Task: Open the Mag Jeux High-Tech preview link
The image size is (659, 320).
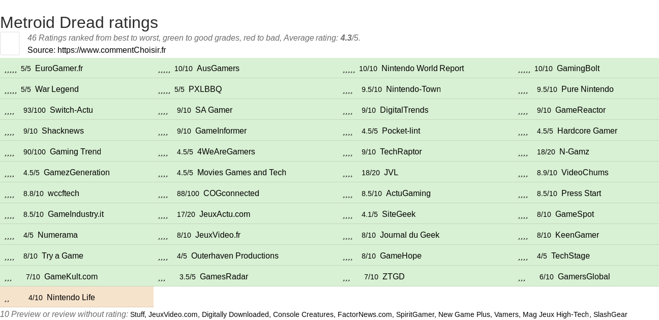Action: (556, 315)
